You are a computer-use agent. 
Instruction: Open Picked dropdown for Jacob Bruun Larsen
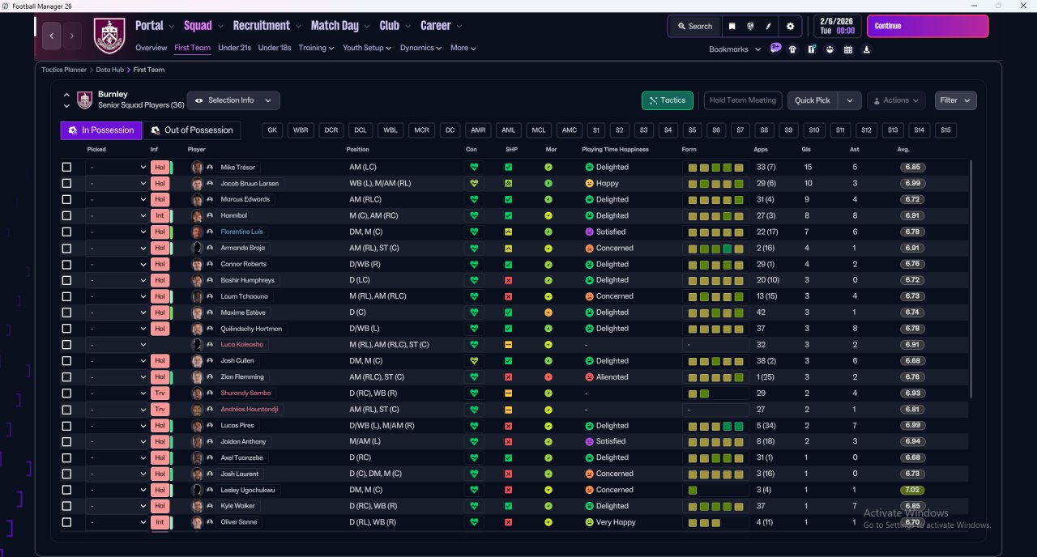pyautogui.click(x=117, y=184)
